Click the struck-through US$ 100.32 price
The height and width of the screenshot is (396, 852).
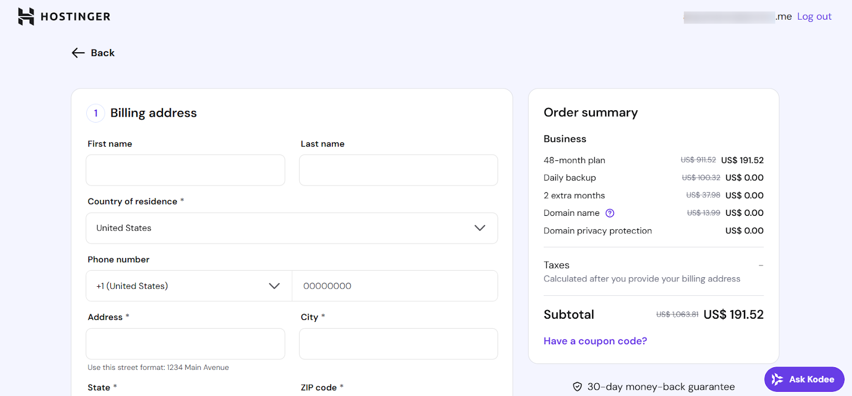[x=701, y=177]
